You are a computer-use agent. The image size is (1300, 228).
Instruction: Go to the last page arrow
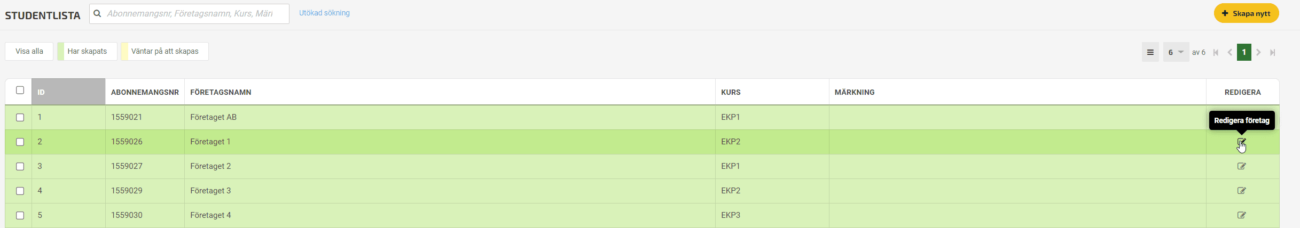pyautogui.click(x=1272, y=52)
